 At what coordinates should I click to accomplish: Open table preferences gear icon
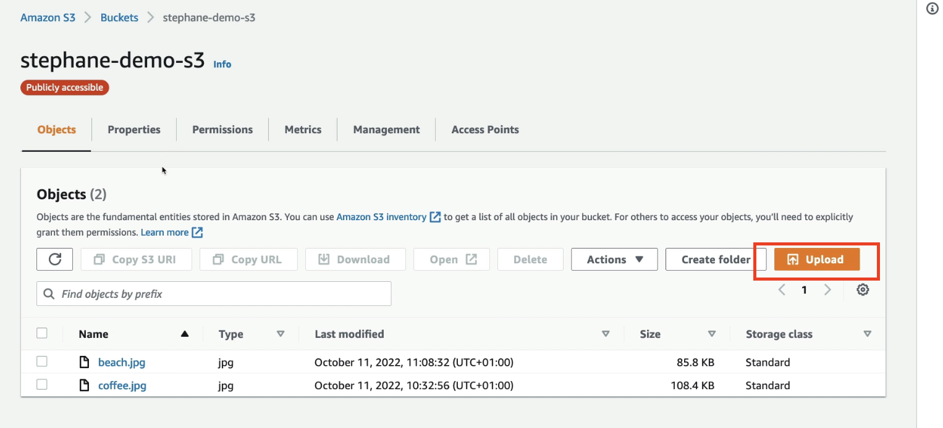[x=863, y=290]
